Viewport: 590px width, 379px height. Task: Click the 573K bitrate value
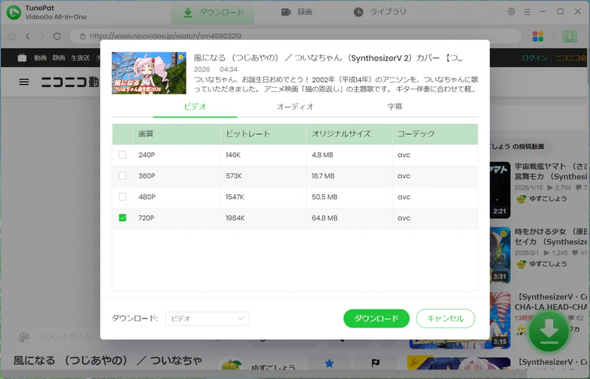[x=234, y=175]
